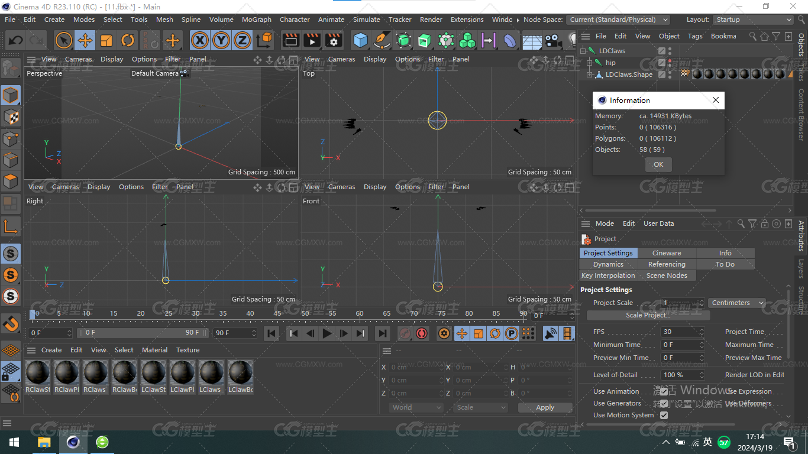Open the Centimeters unit dropdown
The image size is (808, 454).
coord(736,303)
